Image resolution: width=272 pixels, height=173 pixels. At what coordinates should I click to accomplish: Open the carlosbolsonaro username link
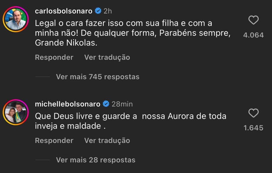pos(63,11)
